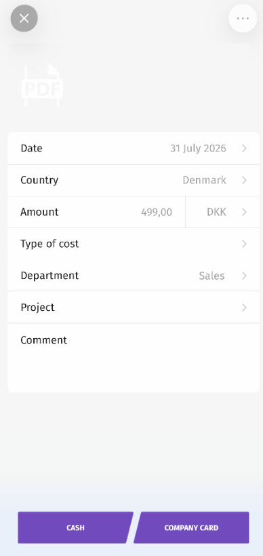Open the Project row label
The width and height of the screenshot is (263, 556).
(x=37, y=308)
